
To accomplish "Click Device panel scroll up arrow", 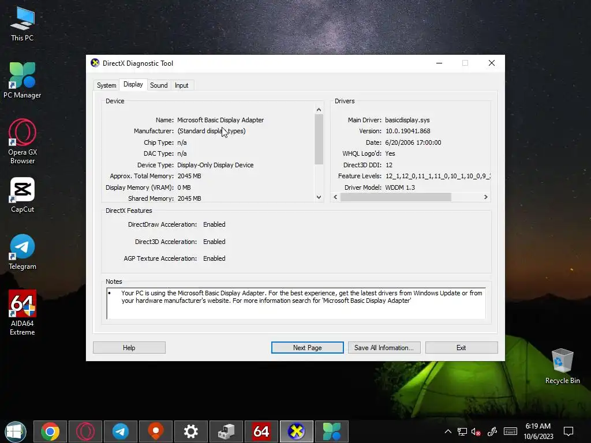I will pos(319,110).
